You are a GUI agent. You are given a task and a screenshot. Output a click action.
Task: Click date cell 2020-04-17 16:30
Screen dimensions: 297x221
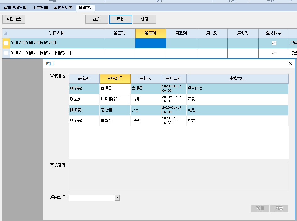174,121
